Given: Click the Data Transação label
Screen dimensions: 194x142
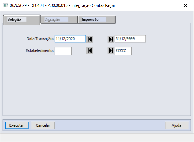Looking at the screenshot, I should point(40,39).
